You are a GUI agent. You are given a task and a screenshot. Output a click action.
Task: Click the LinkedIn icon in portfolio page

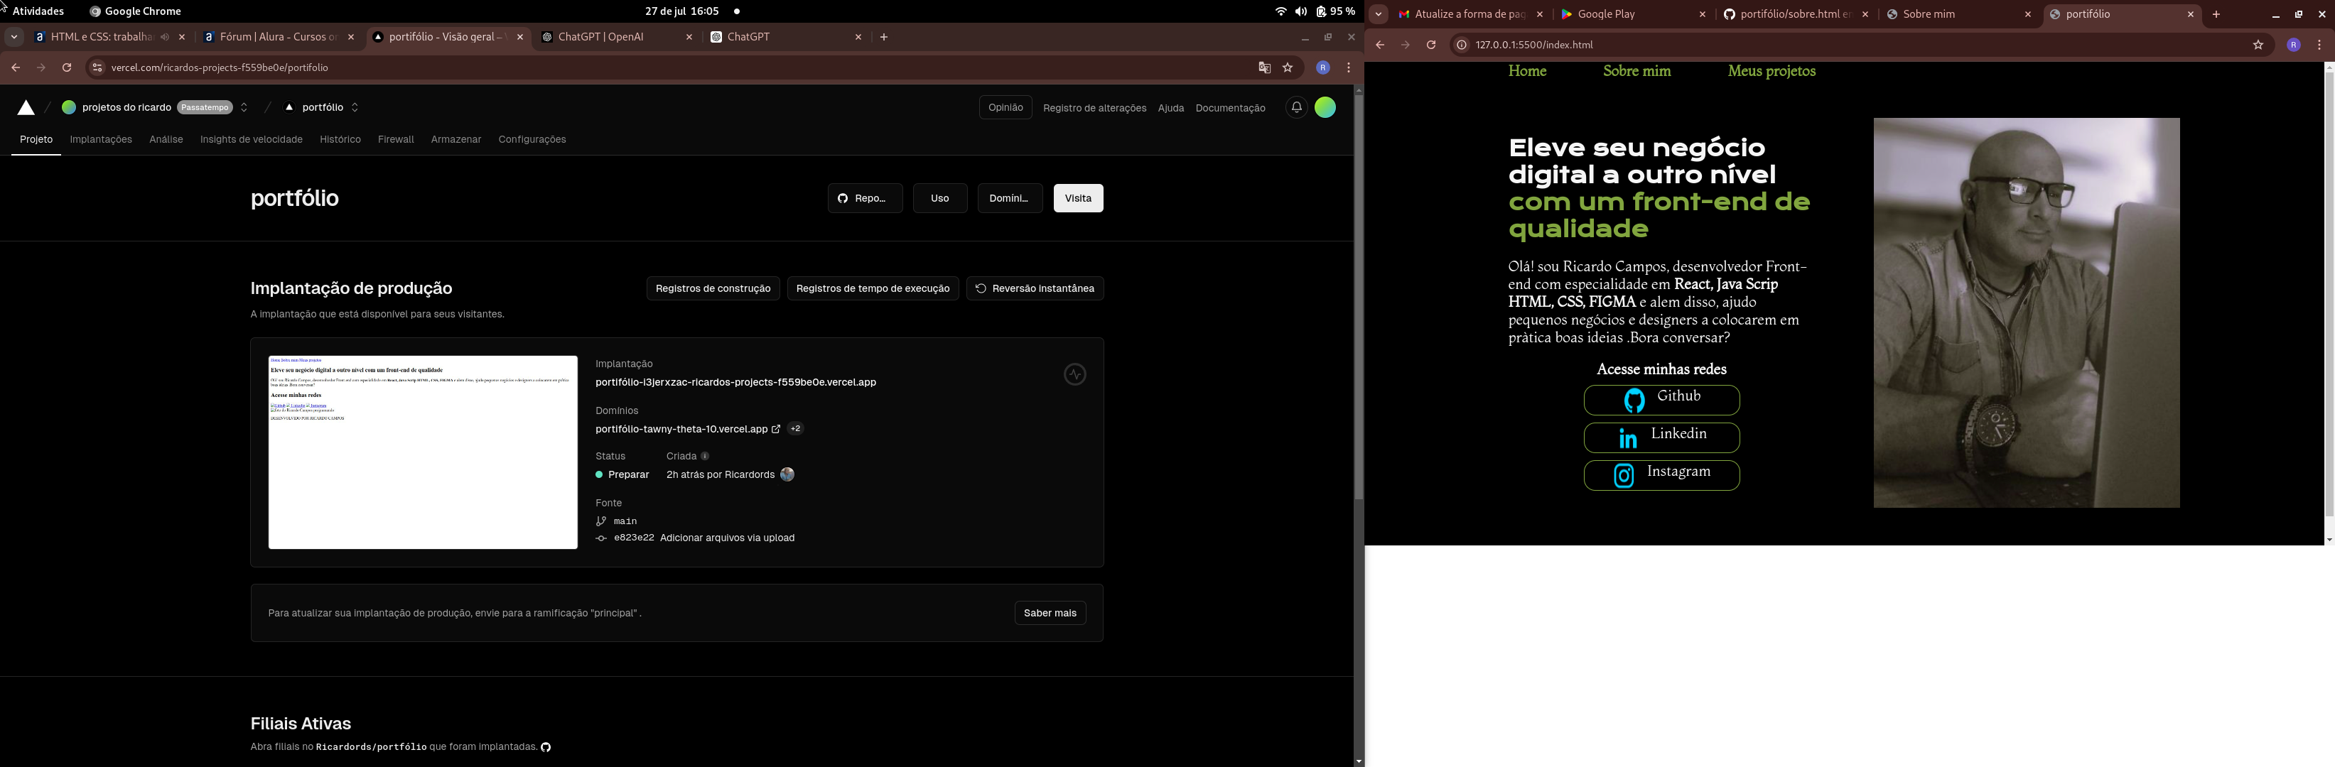(1628, 439)
